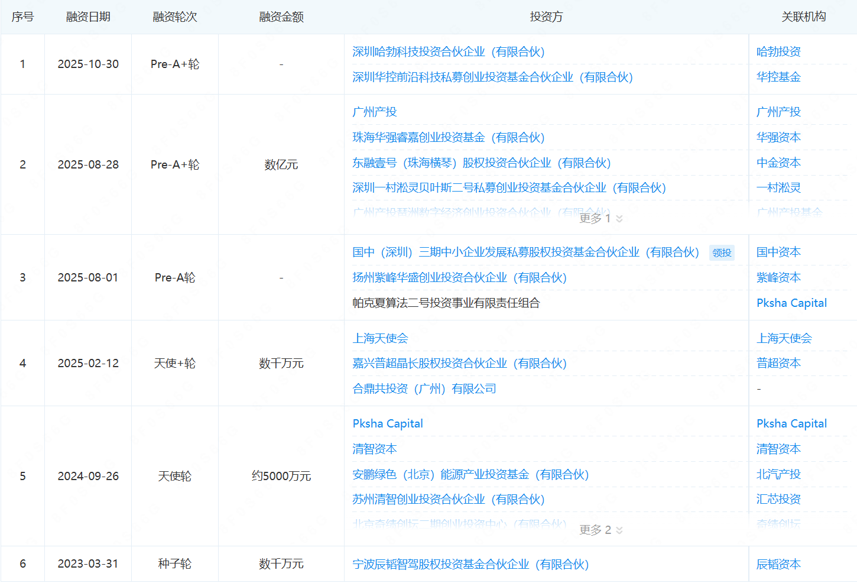Screen dimensions: 857x583
Task: Expand 更多 2 in the 2024-09-26 row
Action: click(x=600, y=530)
